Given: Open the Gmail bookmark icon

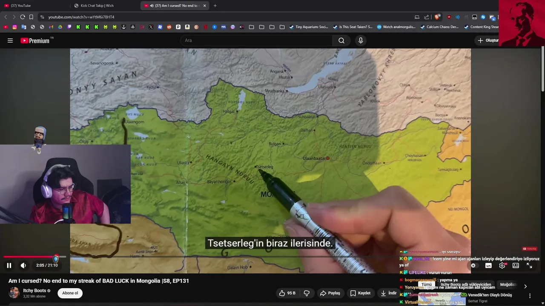Looking at the screenshot, I should click(51, 27).
